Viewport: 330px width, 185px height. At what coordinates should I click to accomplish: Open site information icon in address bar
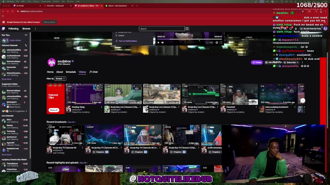click(18, 11)
